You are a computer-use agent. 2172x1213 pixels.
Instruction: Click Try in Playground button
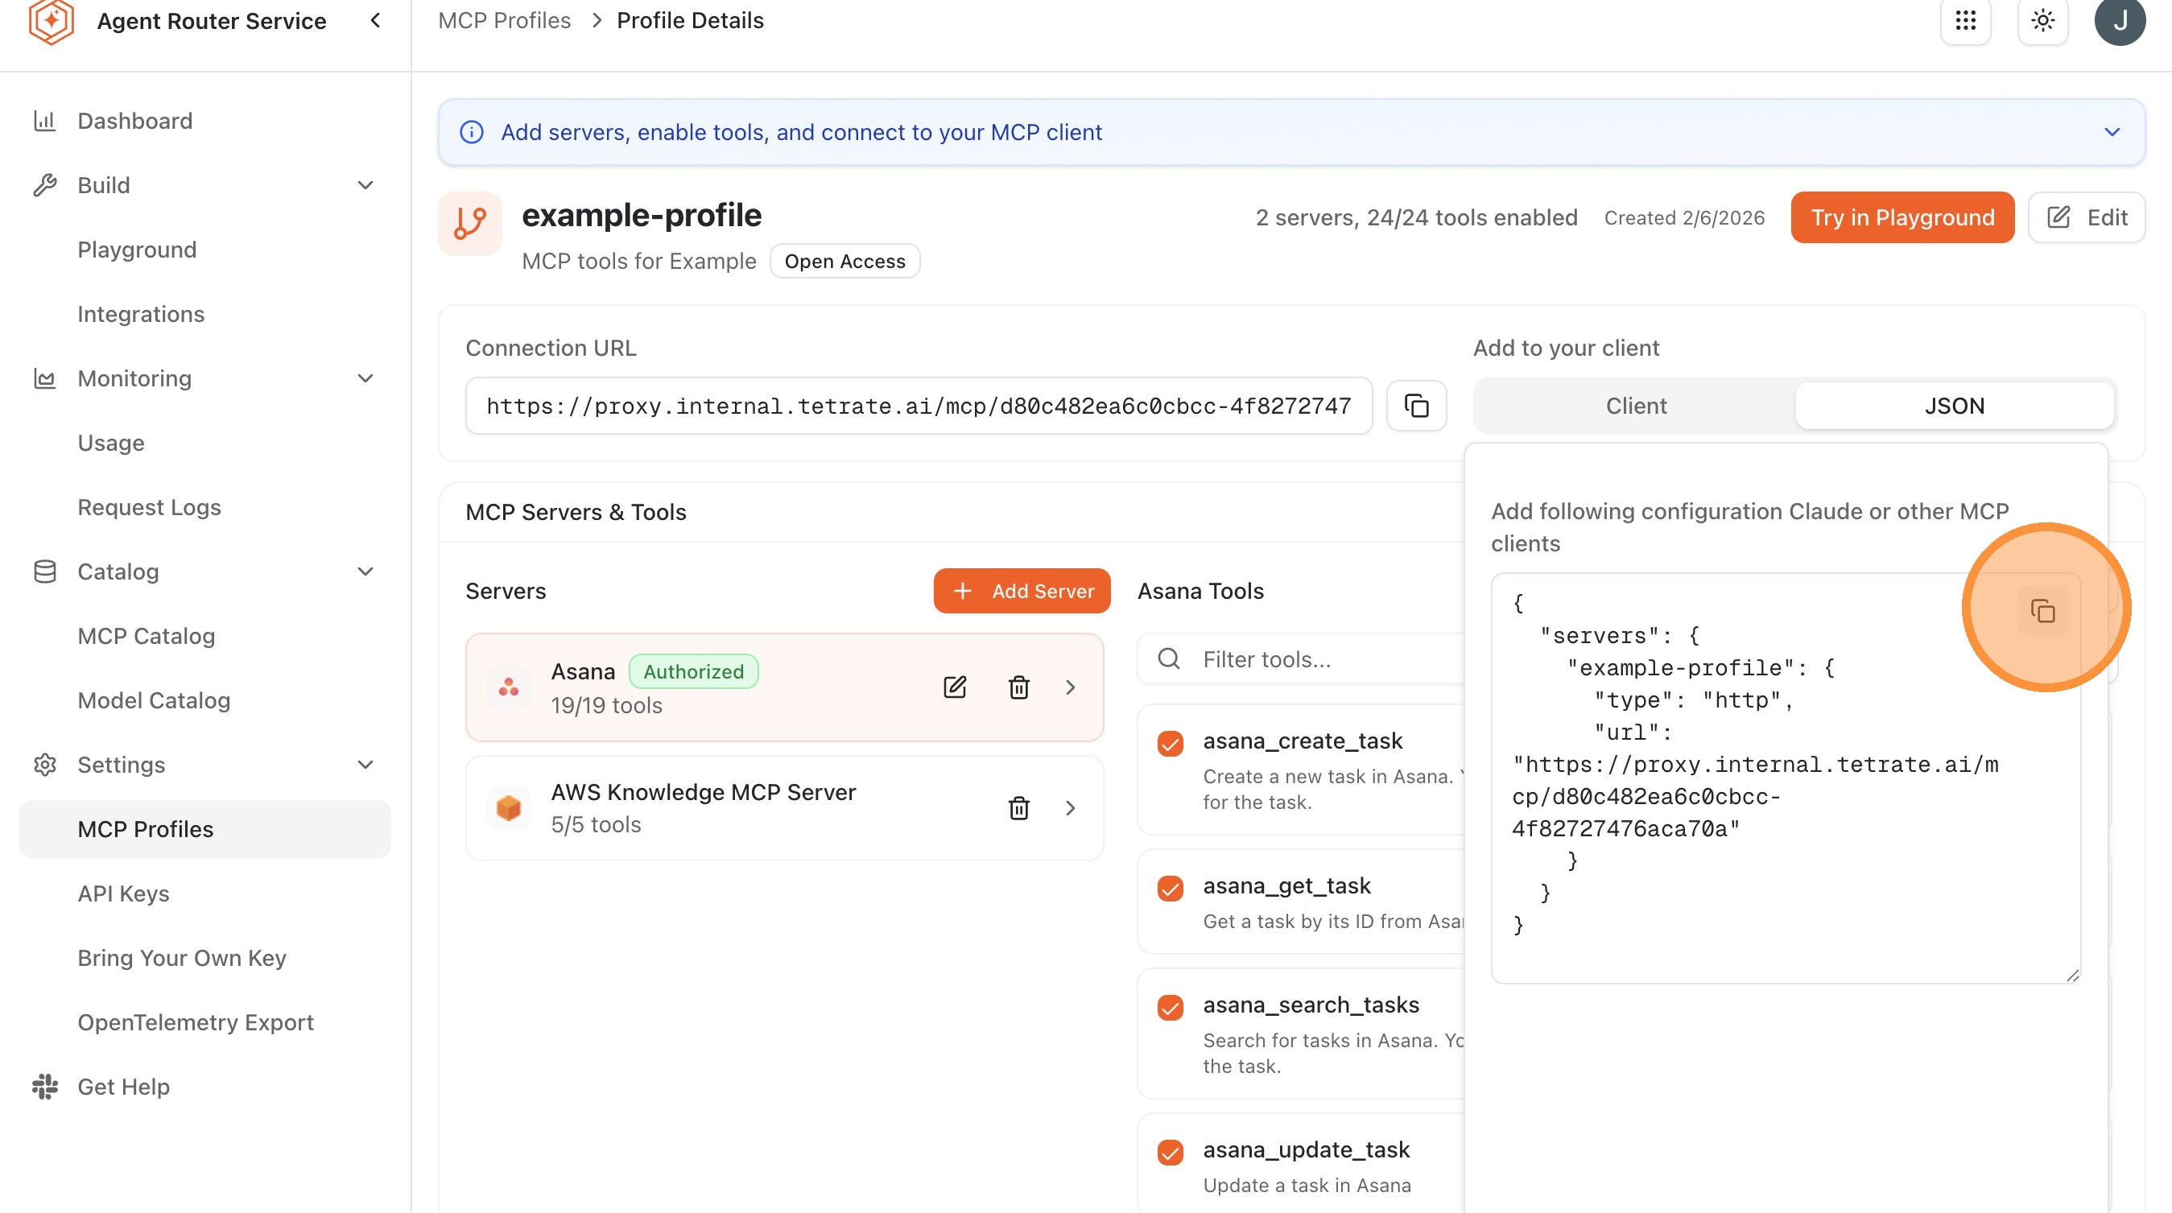(x=1902, y=217)
